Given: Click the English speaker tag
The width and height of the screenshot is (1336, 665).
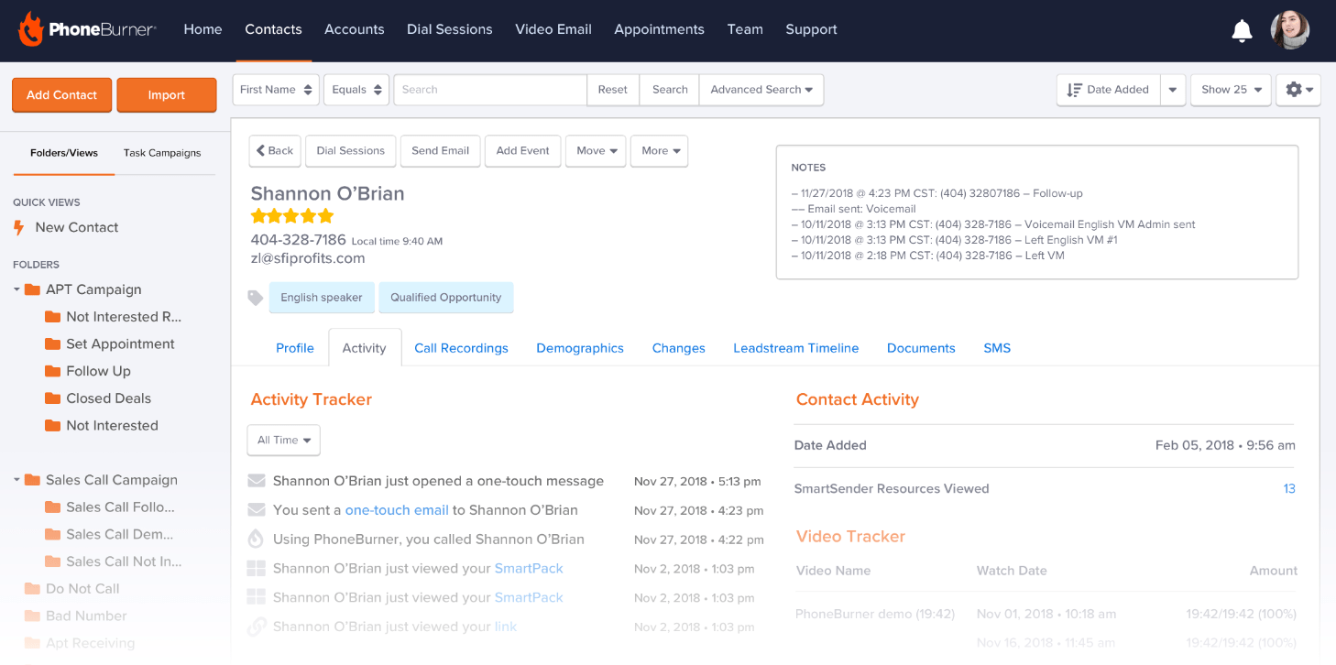Looking at the screenshot, I should click(x=322, y=298).
